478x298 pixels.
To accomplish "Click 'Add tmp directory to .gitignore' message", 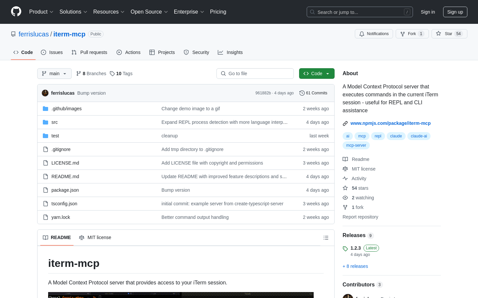I will tap(193, 149).
